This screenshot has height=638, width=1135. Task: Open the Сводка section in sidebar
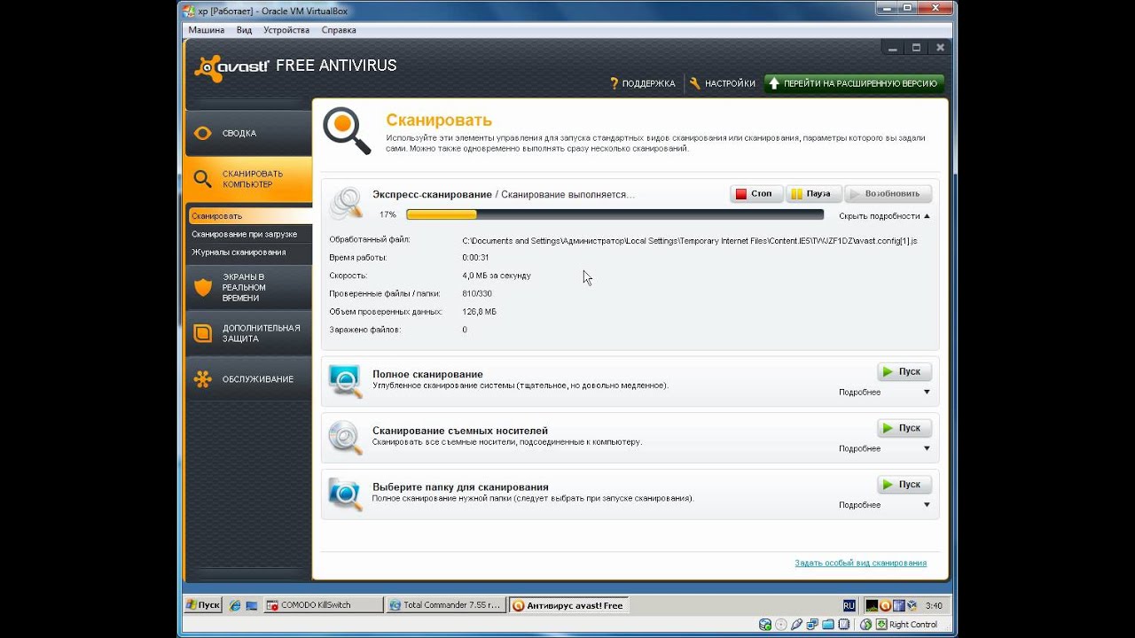[x=248, y=133]
